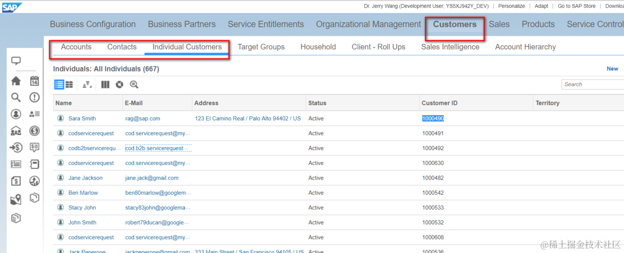This screenshot has height=253, width=624.
Task: Open the Household tab
Action: [x=318, y=47]
